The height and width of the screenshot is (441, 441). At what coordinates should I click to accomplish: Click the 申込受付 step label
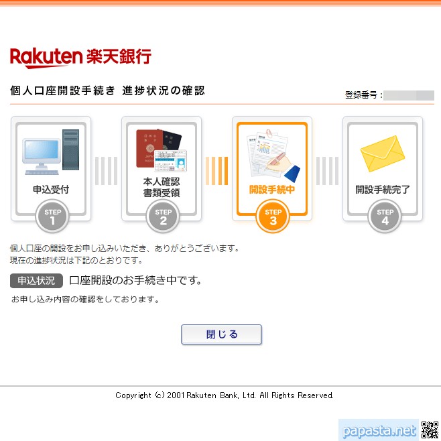coord(51,189)
